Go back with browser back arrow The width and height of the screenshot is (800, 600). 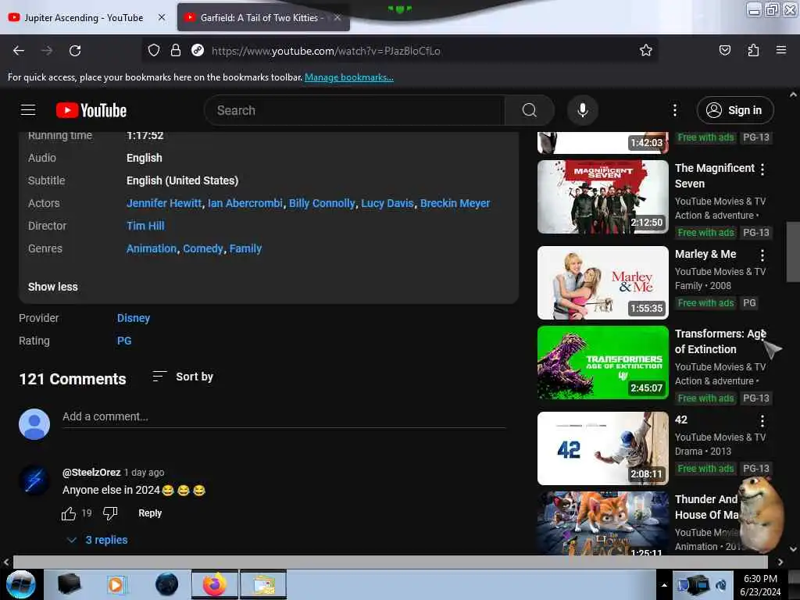coord(19,51)
